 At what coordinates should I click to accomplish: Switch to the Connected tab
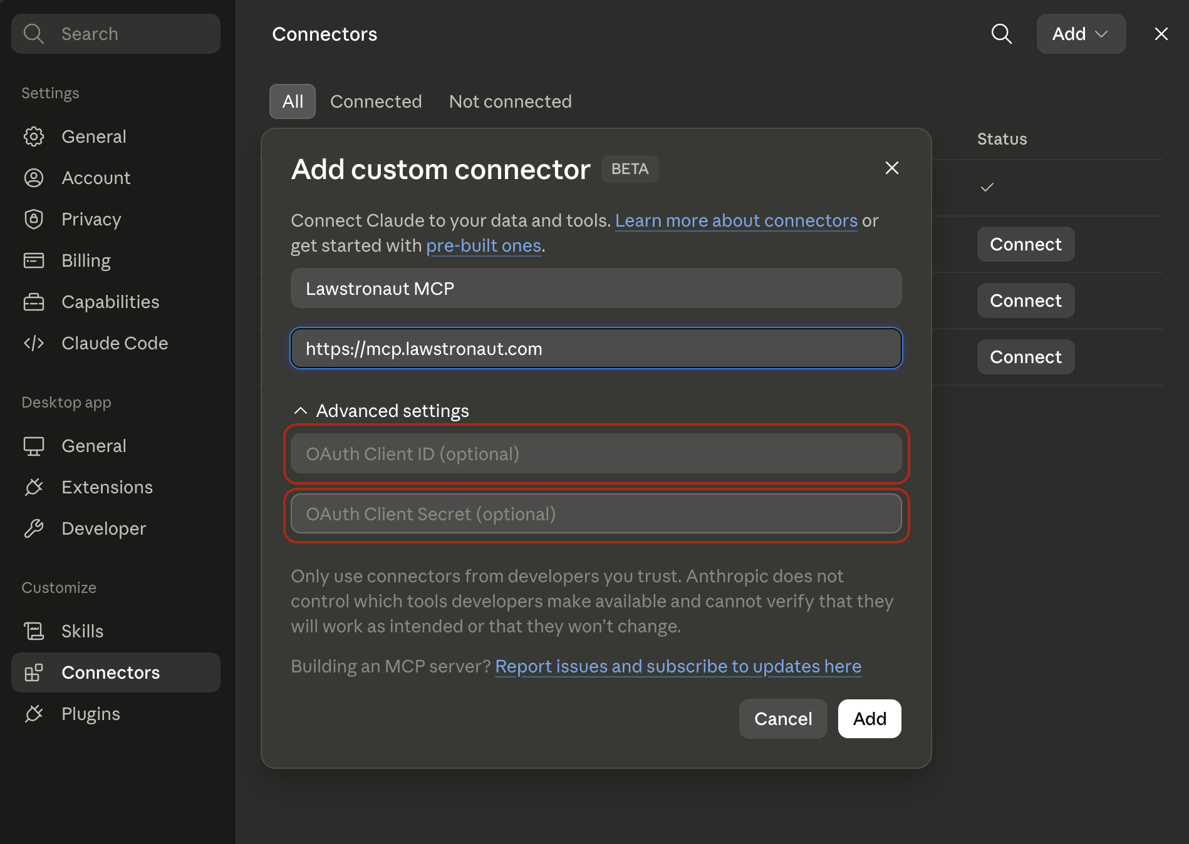(376, 101)
